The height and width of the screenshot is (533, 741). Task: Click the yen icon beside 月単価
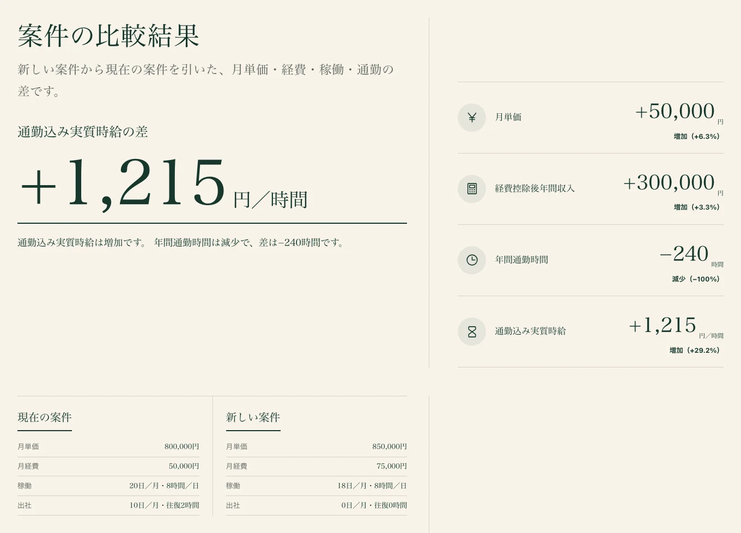(472, 118)
